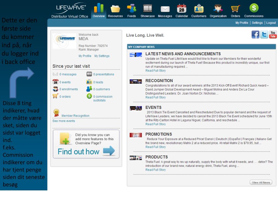278x208 pixels.
Task: Switch to the Overview tab label
Action: [x=99, y=16]
